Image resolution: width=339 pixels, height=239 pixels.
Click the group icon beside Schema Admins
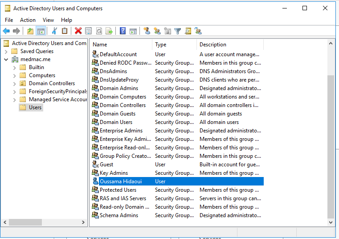pos(95,215)
